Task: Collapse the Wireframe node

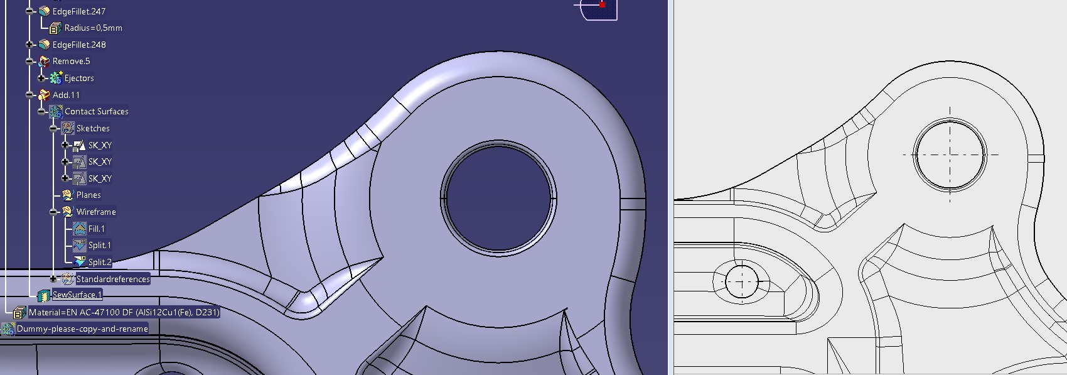Action: click(53, 212)
